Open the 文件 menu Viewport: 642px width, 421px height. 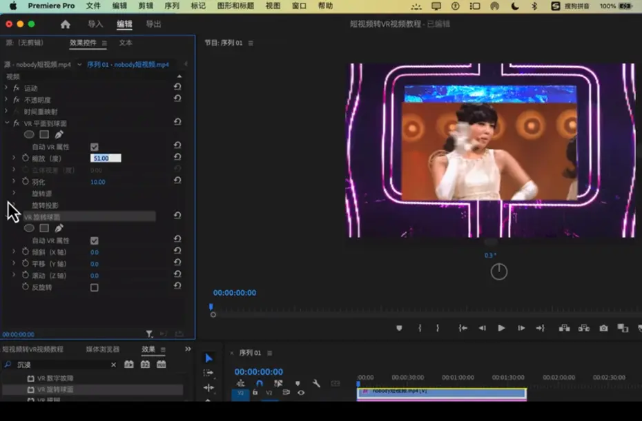click(x=93, y=6)
